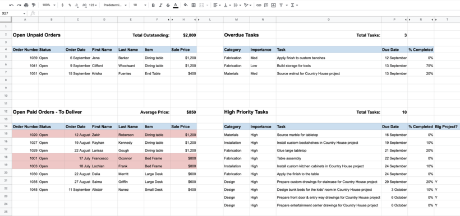Click the 'Small Desk' item cell
Viewport: 460px width, 216px height.
[157, 190]
